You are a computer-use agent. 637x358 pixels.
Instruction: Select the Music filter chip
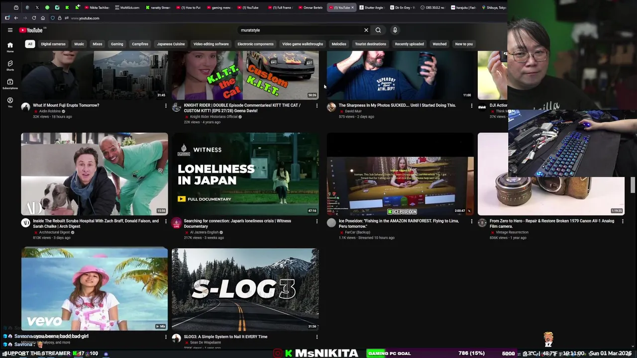point(79,44)
